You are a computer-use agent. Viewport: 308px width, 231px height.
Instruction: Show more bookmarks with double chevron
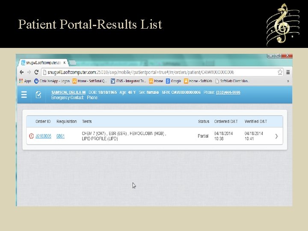(288, 81)
